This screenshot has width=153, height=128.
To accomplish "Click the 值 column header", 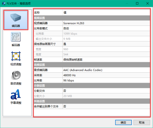I will (x=106, y=12).
